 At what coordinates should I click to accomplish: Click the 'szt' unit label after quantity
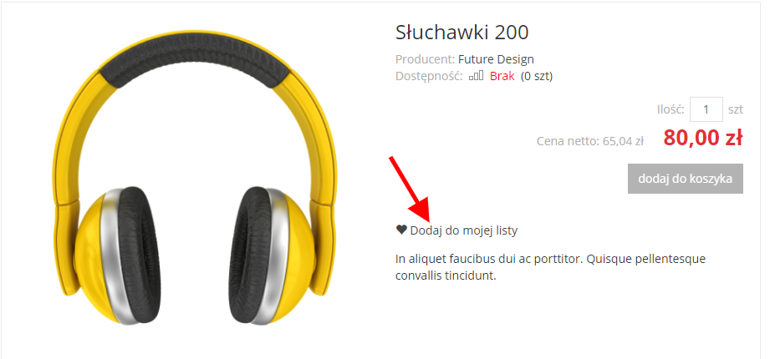735,110
